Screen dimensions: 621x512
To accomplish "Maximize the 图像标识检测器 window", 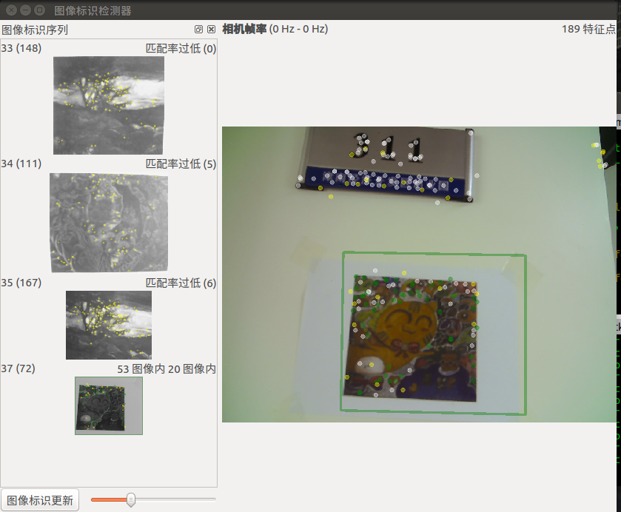I will (x=39, y=10).
